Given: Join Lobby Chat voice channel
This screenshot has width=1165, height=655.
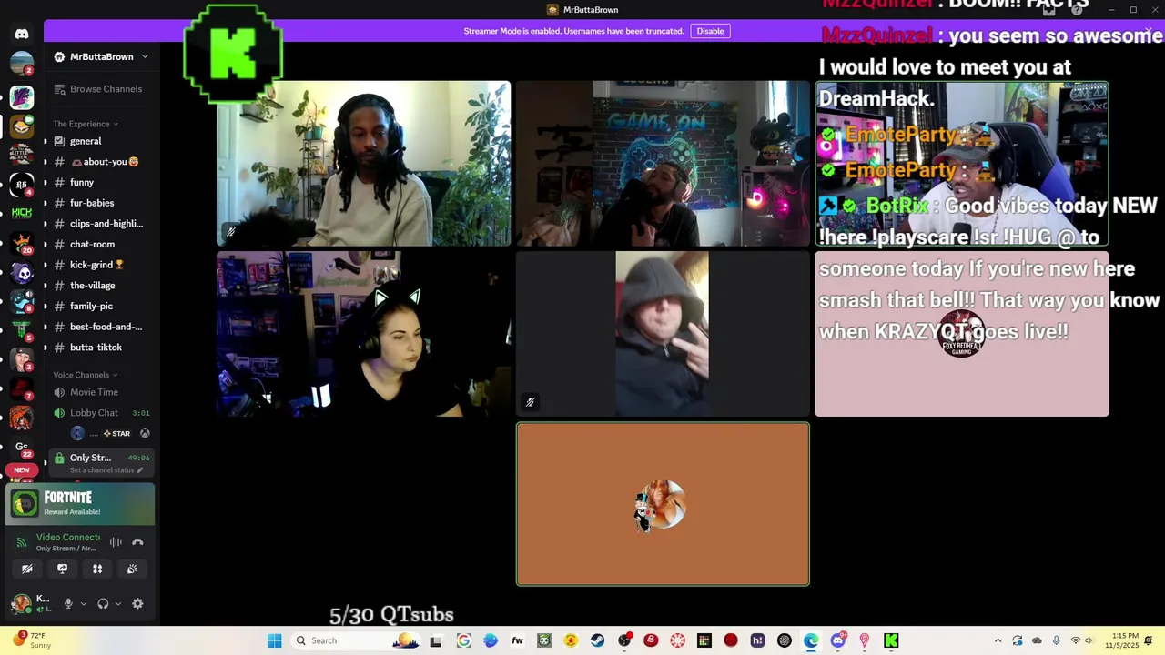Looking at the screenshot, I should [x=100, y=413].
